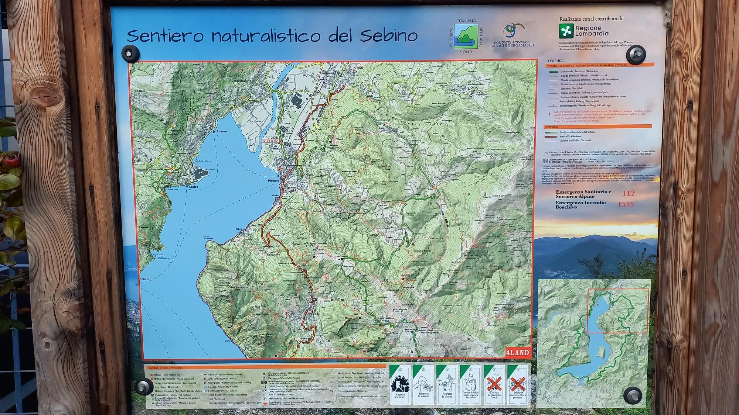
Task: Select the 'Rispetta la natura' pictogram
Action: click(423, 384)
